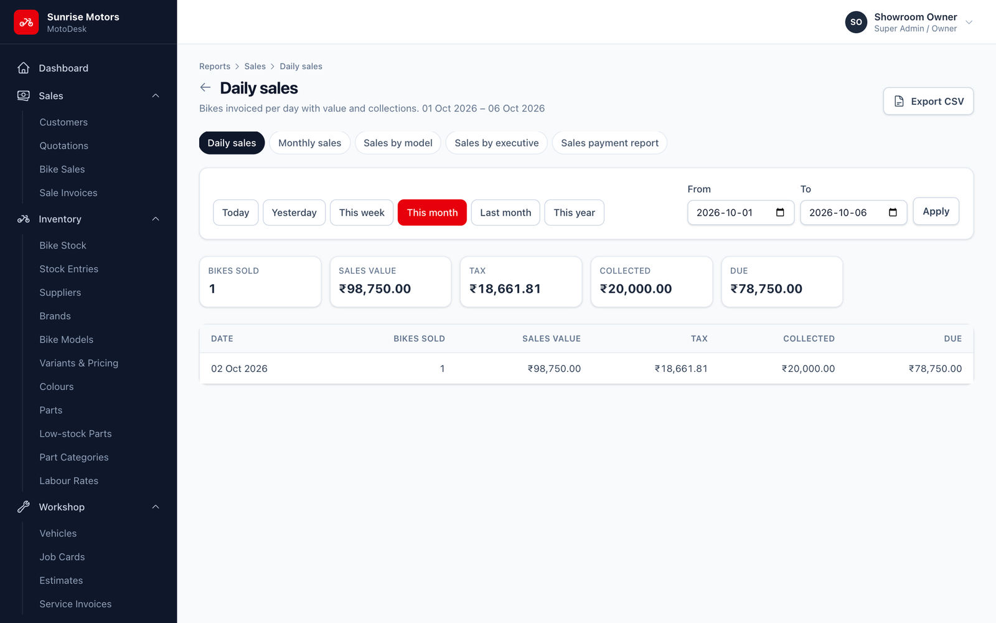Export the report as CSV
Viewport: 996px width, 623px height.
[928, 101]
